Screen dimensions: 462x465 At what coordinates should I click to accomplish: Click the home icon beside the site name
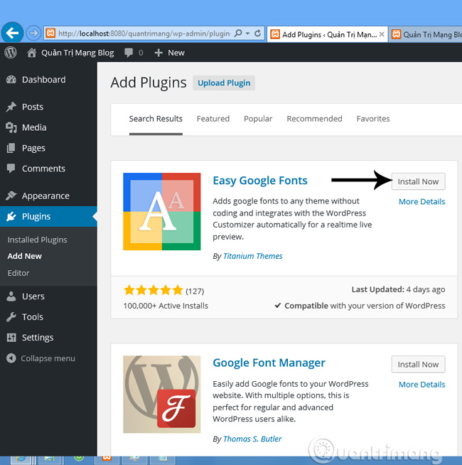click(32, 53)
